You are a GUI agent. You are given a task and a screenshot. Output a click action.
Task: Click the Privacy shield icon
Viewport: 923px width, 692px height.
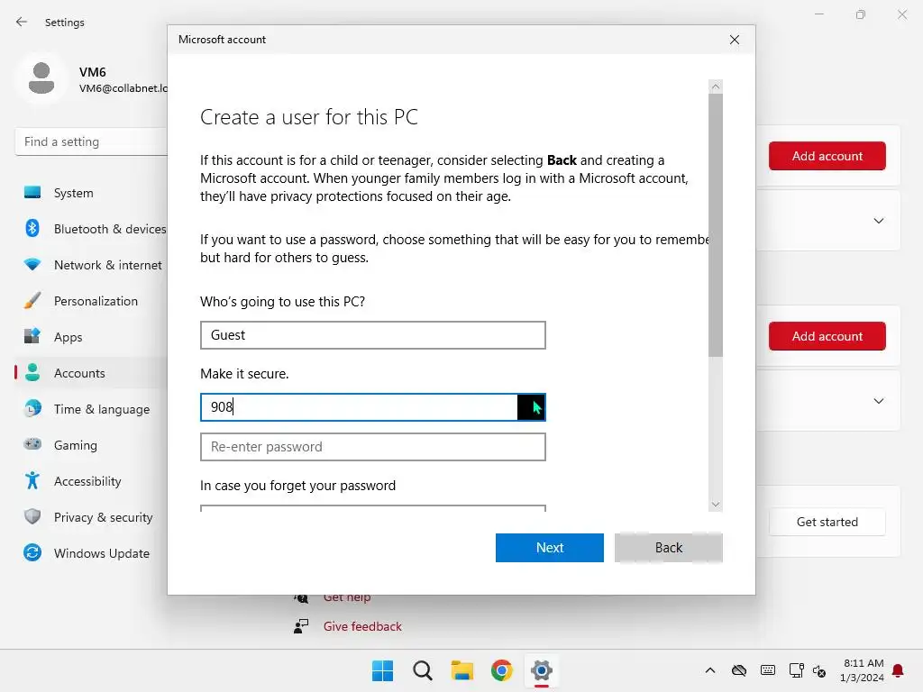[32, 516]
